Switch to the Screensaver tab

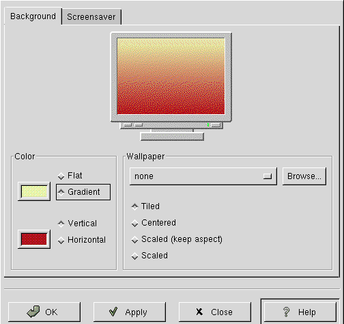point(91,17)
